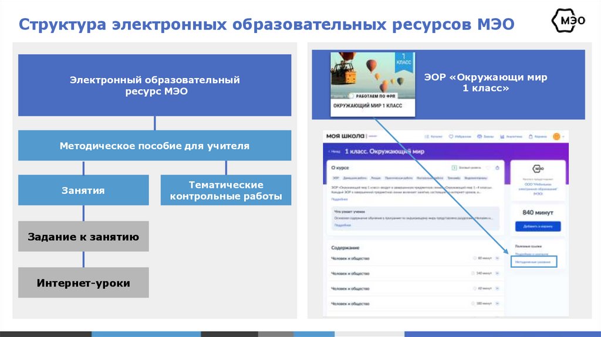Go back using the Назад link
The width and height of the screenshot is (601, 337).
tap(334, 151)
